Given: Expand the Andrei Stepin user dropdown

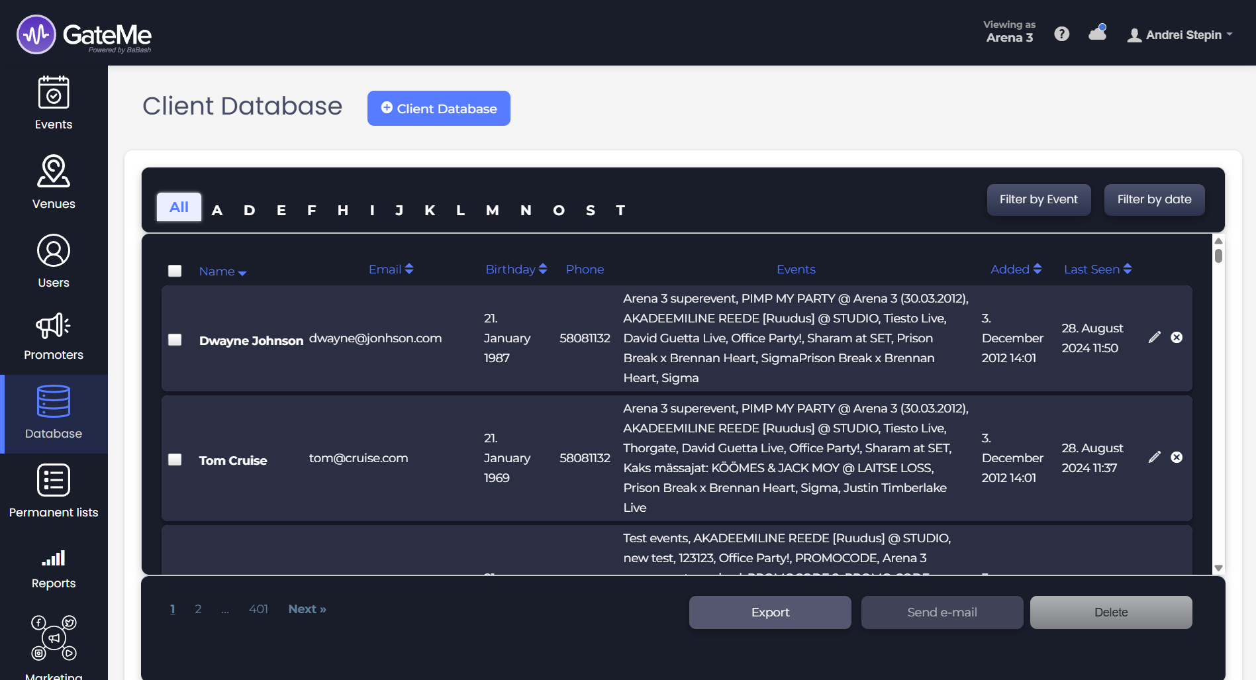Looking at the screenshot, I should point(1181,35).
